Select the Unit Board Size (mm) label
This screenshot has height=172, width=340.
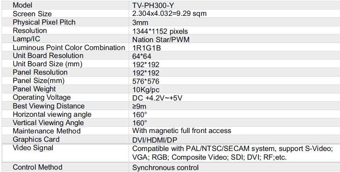(48, 64)
